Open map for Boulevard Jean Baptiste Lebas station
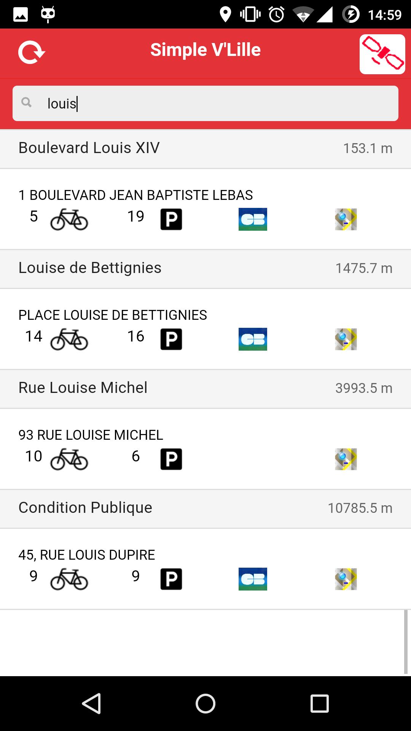This screenshot has height=731, width=411. tap(346, 219)
